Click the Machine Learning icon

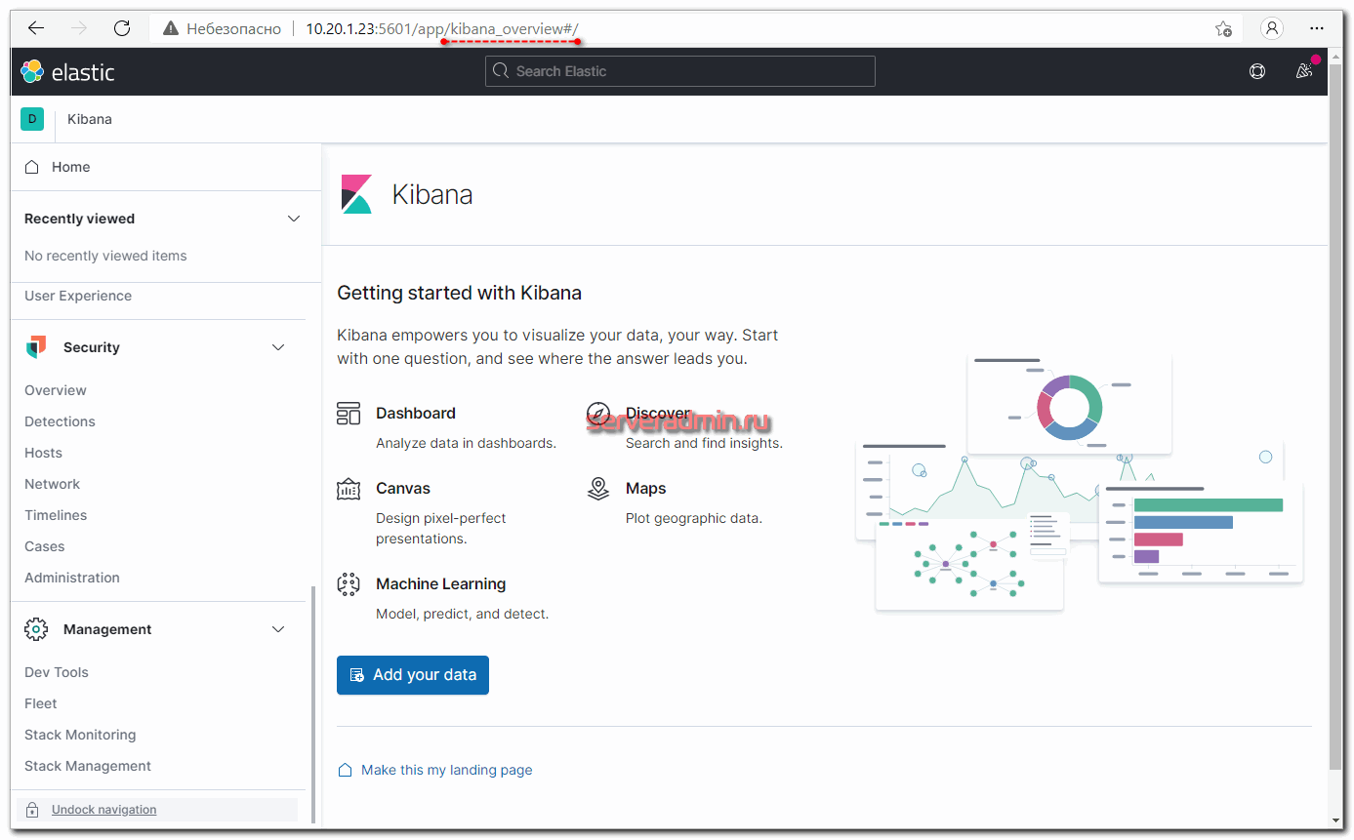(x=349, y=584)
